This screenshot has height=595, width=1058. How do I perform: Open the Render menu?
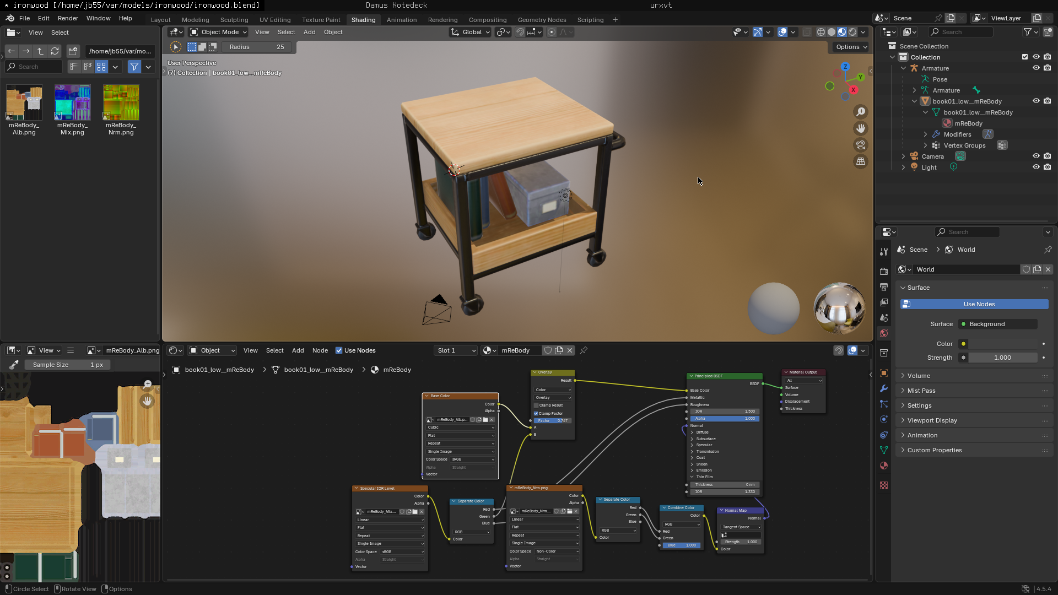68,18
